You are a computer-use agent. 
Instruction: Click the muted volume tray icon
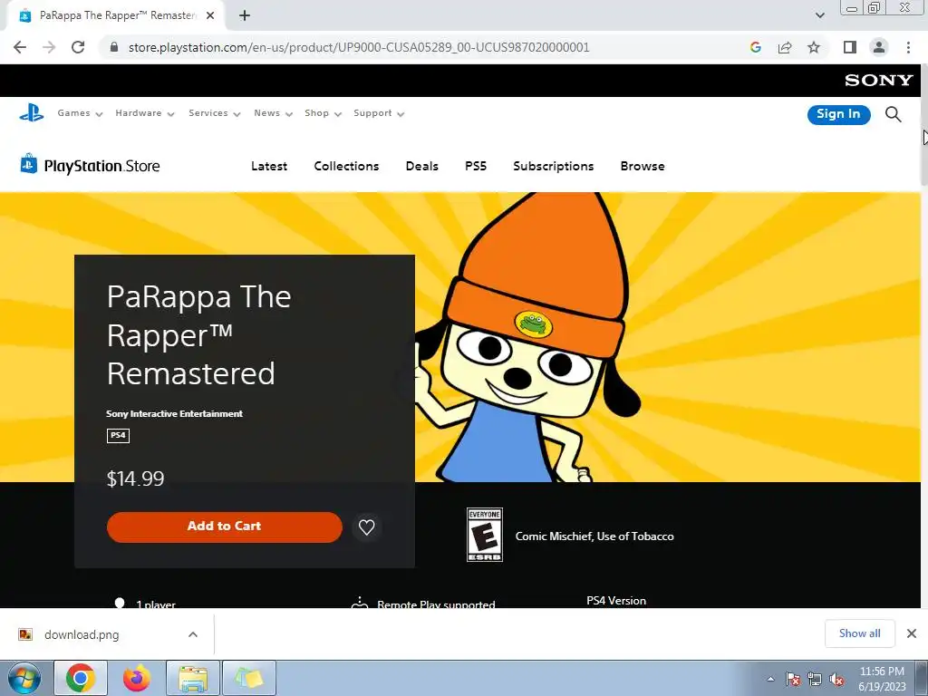(836, 680)
